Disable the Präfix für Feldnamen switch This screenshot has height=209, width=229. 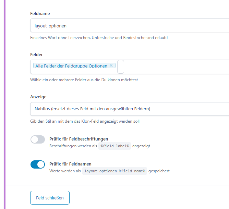(38, 164)
